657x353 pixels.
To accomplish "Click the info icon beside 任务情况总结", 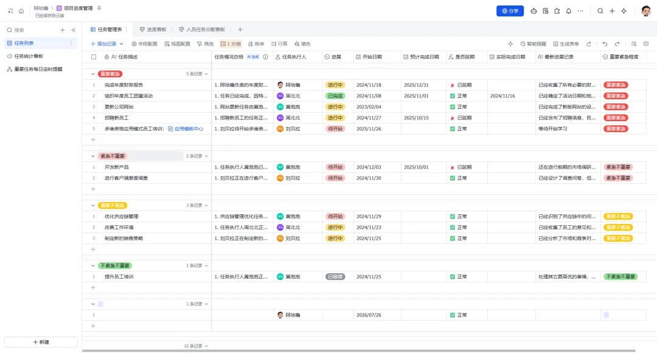I will coord(265,57).
